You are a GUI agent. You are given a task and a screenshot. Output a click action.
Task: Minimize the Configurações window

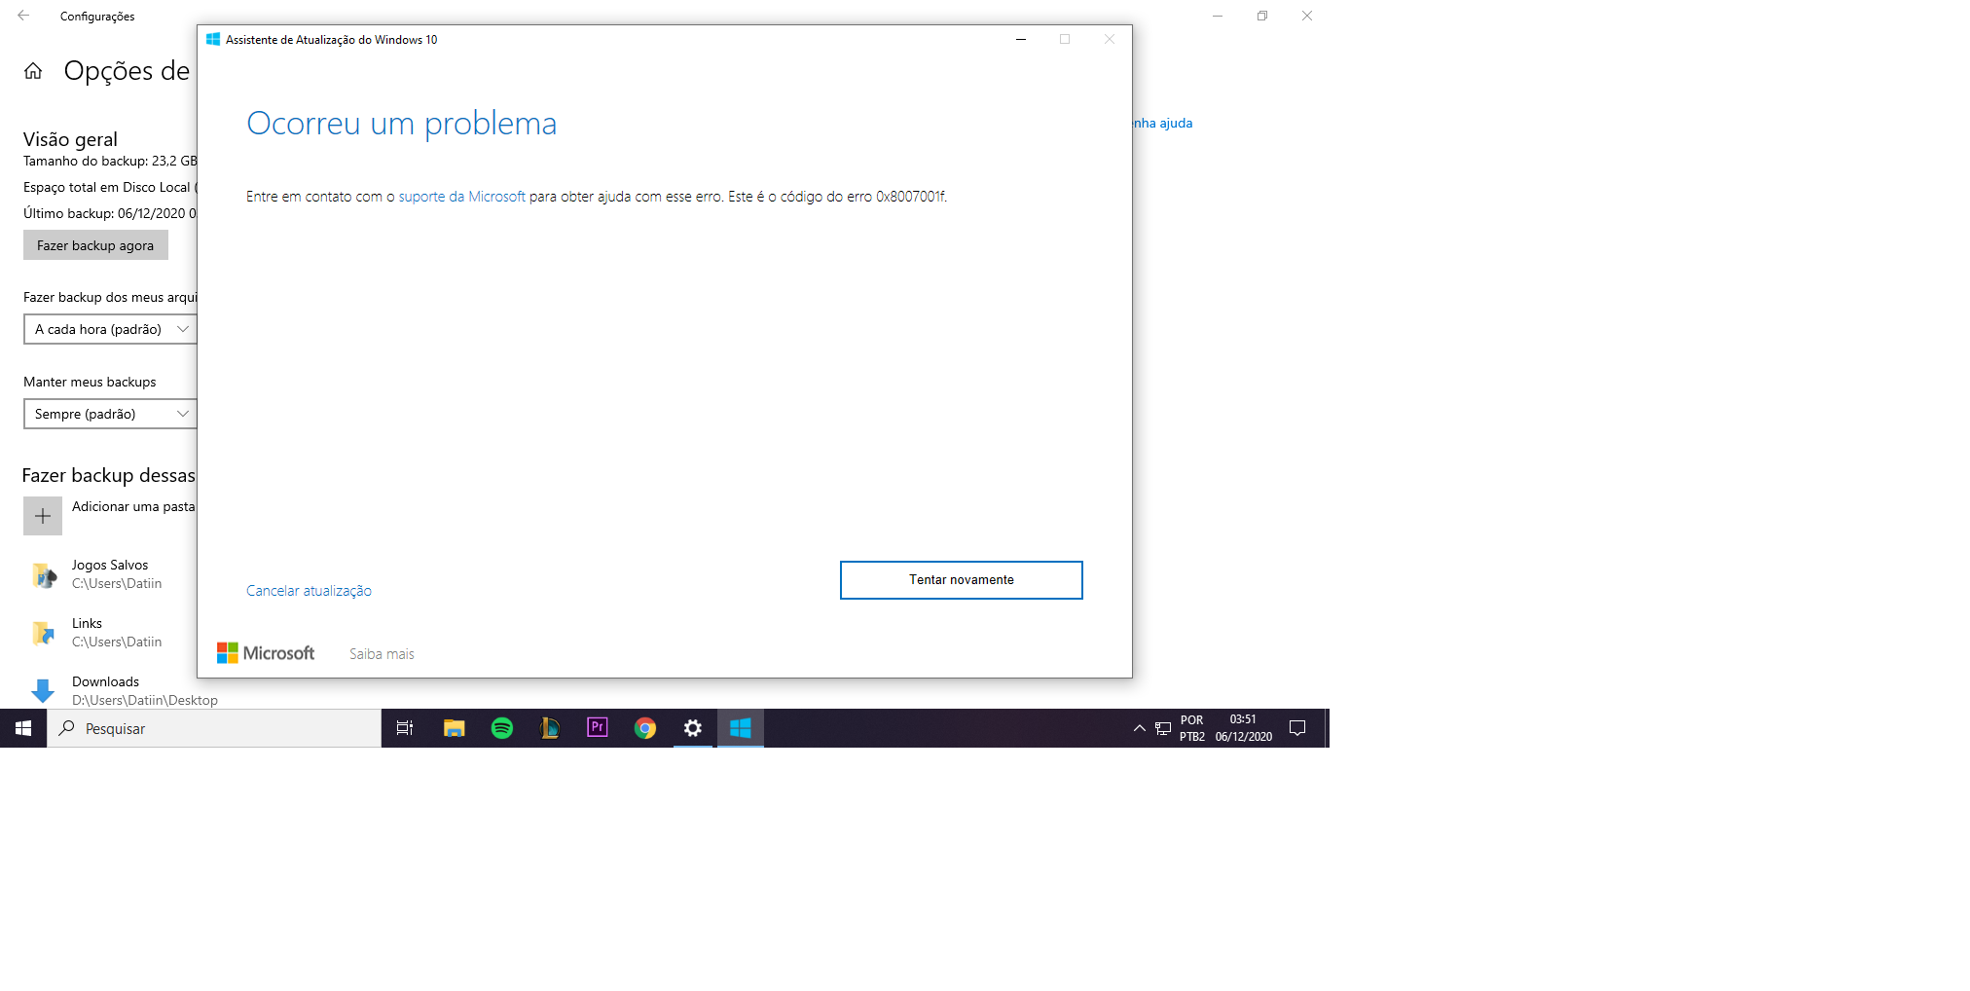coord(1218,16)
